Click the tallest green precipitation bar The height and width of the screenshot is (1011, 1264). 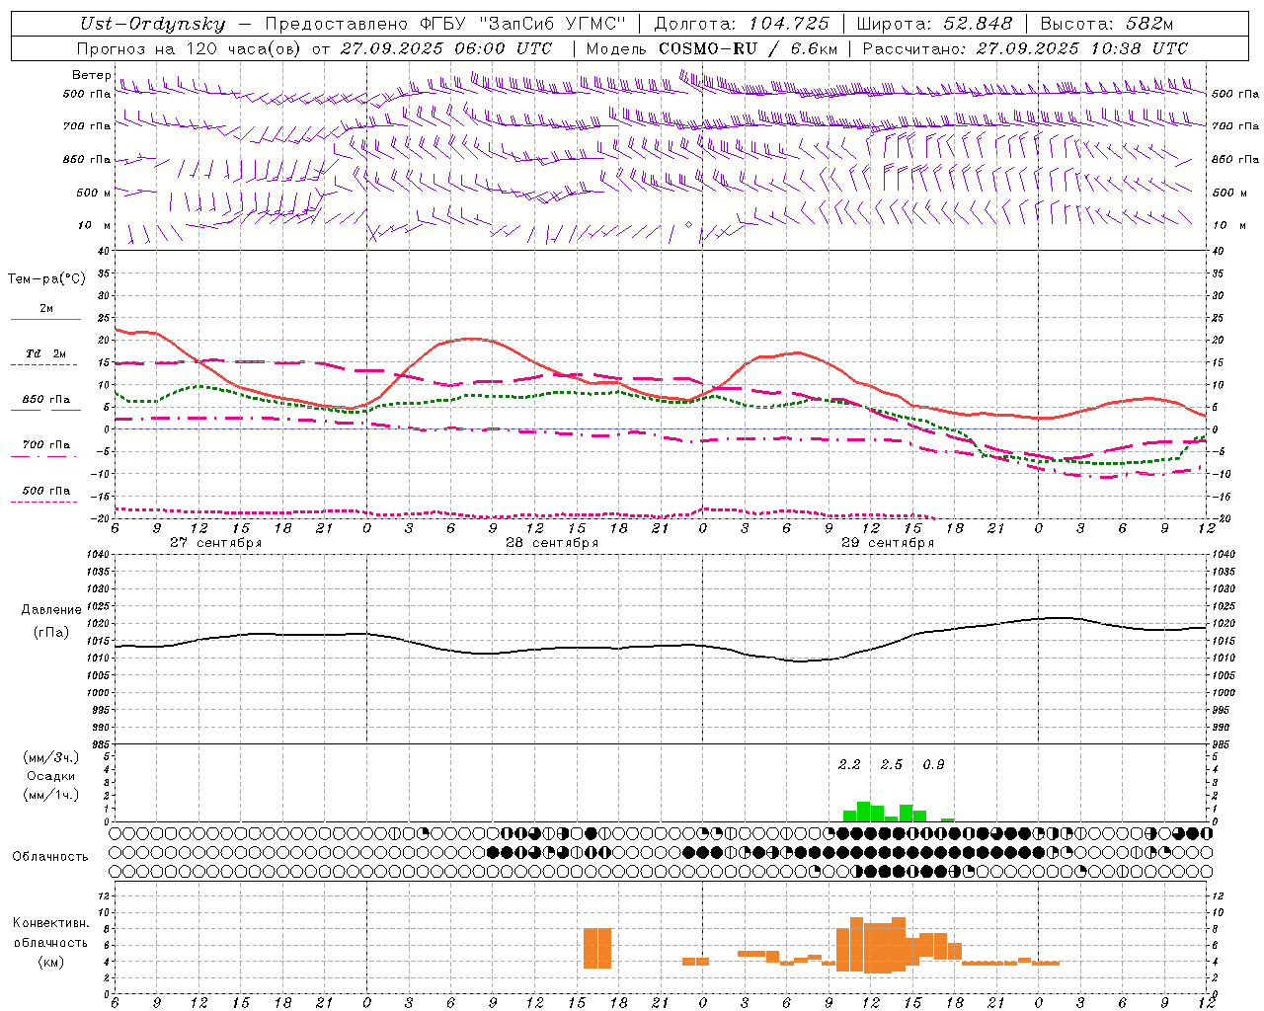(x=863, y=812)
